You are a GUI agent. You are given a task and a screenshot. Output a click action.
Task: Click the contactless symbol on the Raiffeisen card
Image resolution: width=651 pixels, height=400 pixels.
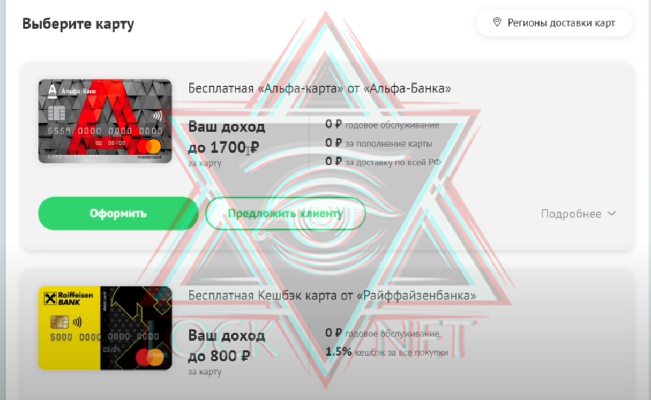coord(77,322)
